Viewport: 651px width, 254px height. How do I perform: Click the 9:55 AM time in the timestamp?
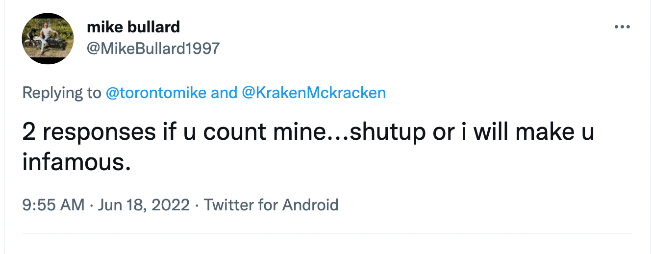[x=53, y=204]
